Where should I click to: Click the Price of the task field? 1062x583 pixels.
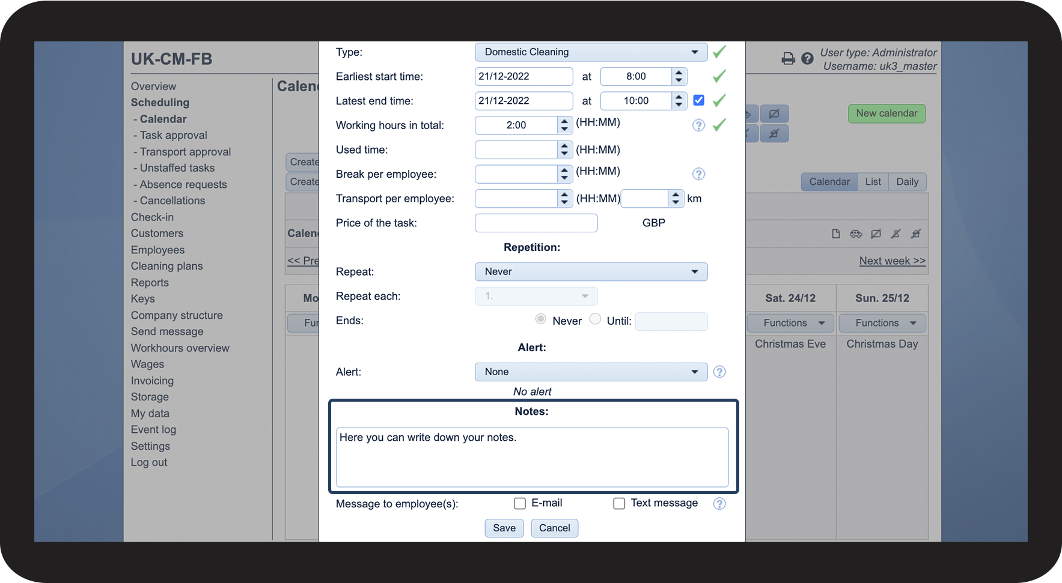pyautogui.click(x=536, y=223)
